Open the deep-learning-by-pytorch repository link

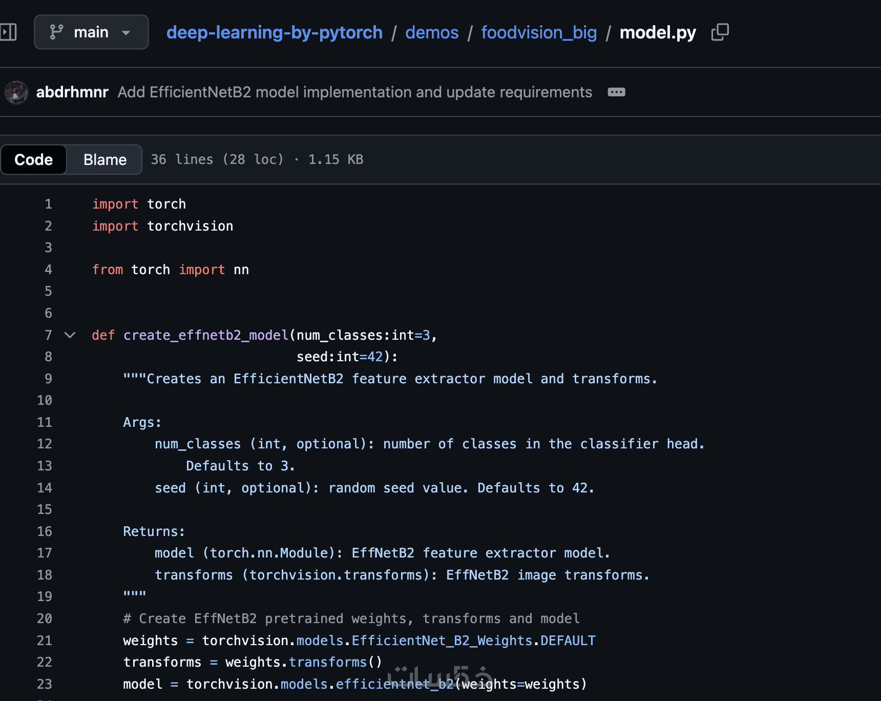click(x=275, y=32)
